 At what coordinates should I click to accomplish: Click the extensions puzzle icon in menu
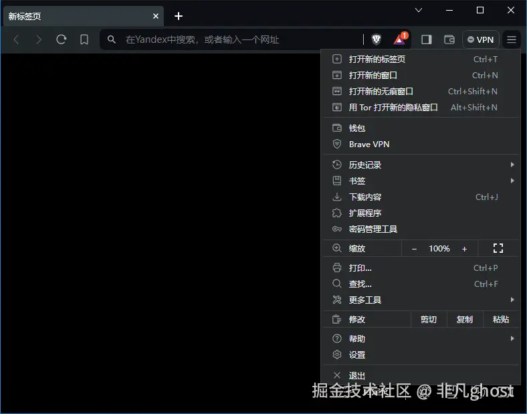tap(337, 213)
